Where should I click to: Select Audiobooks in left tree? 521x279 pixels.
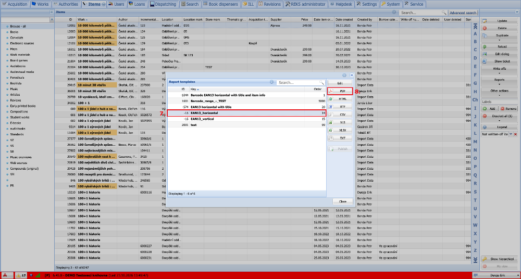tap(17, 66)
